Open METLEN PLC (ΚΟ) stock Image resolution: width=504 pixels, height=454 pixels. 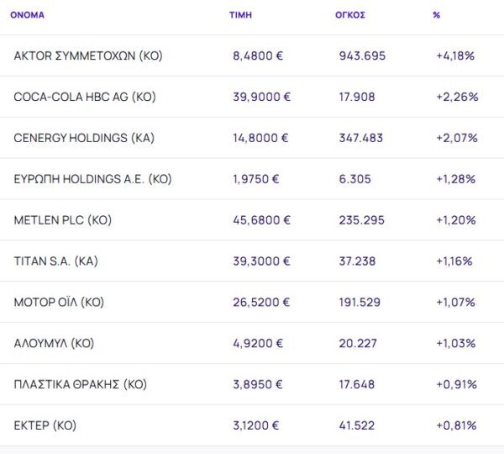pos(63,220)
